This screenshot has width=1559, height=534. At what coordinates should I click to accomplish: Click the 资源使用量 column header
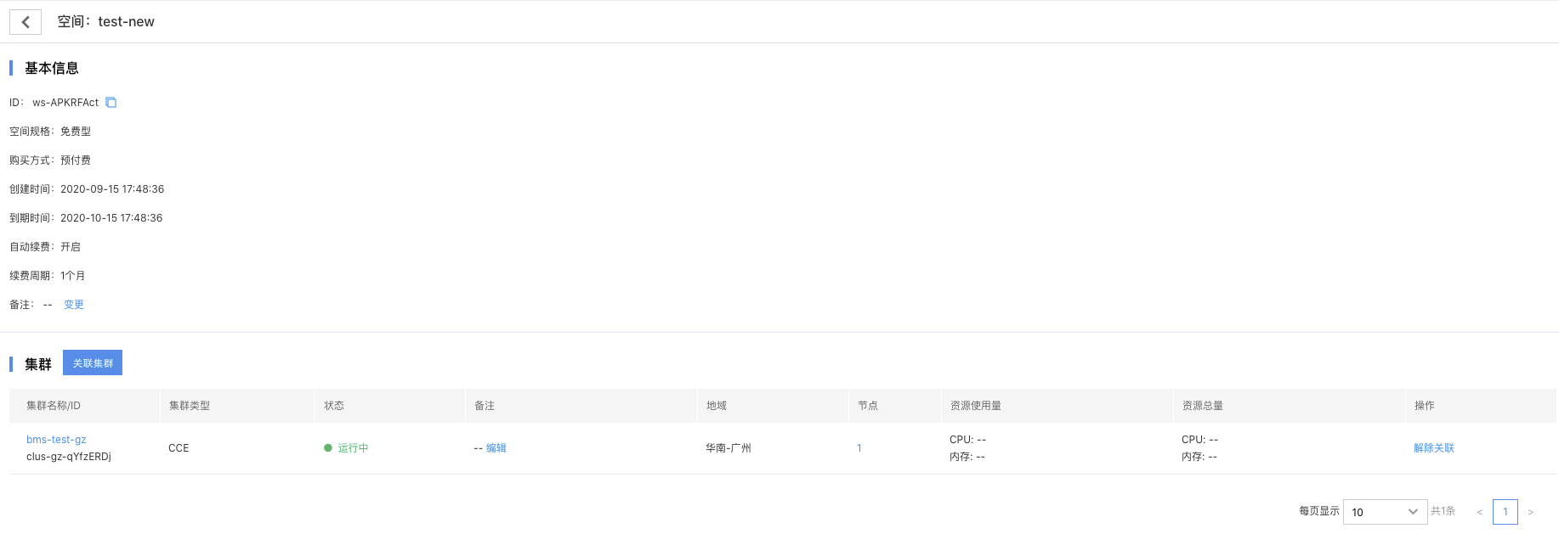point(976,406)
